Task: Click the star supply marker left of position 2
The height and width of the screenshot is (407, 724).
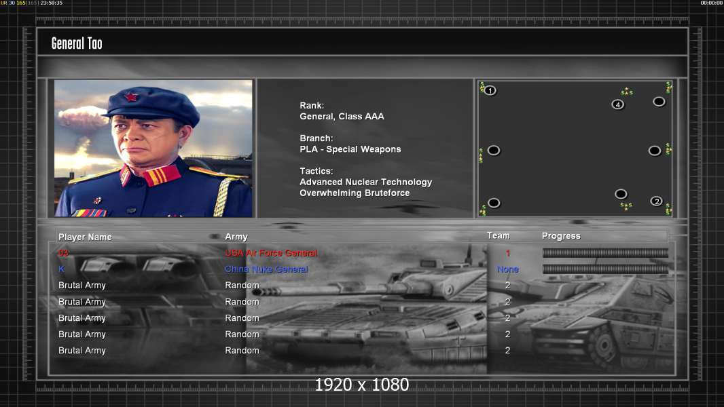Action: [x=626, y=206]
